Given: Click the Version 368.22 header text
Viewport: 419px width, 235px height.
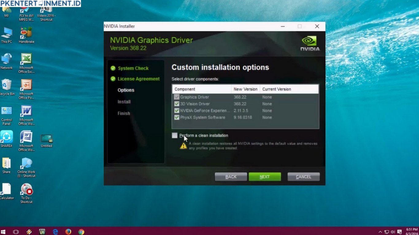Looking at the screenshot, I should coord(128,48).
